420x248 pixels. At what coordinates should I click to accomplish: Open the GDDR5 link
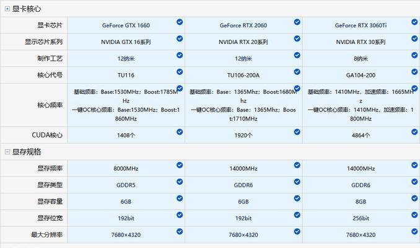(x=126, y=185)
